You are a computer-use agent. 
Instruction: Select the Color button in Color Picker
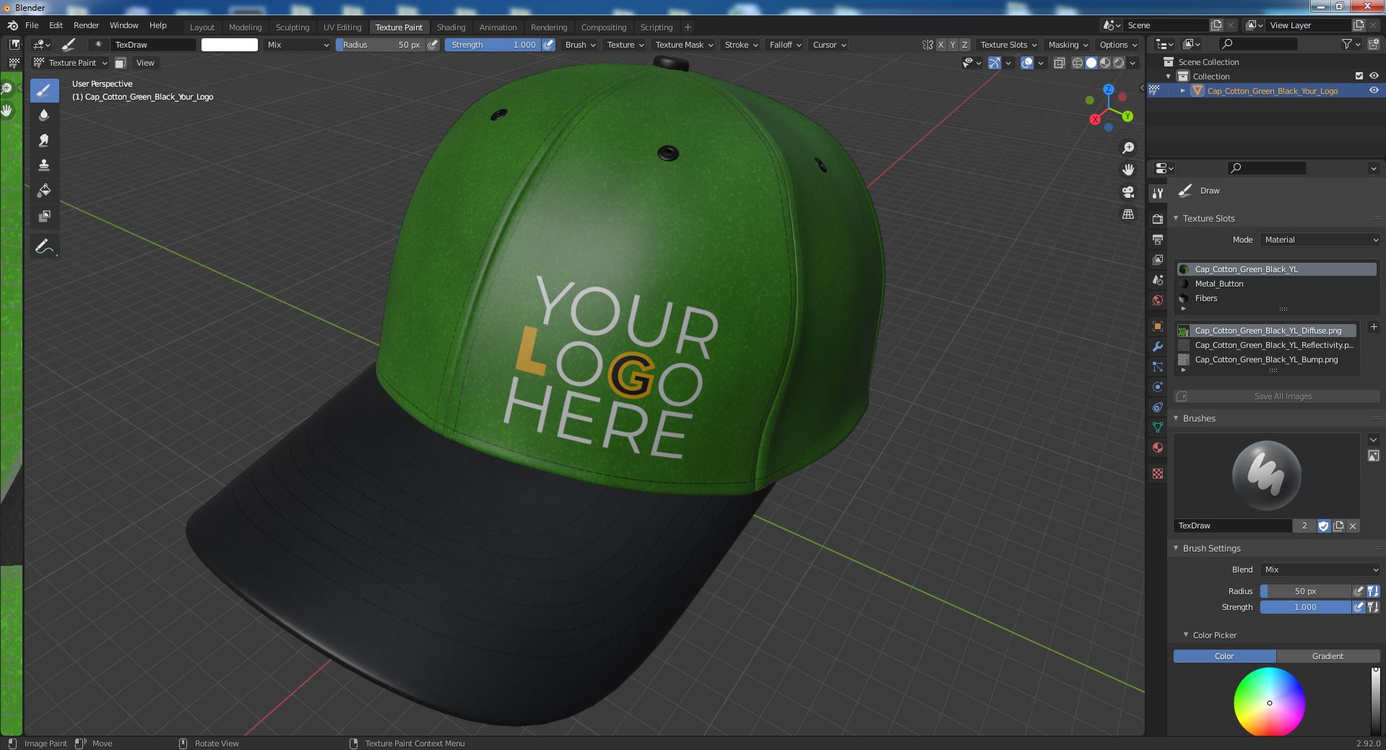[1224, 656]
